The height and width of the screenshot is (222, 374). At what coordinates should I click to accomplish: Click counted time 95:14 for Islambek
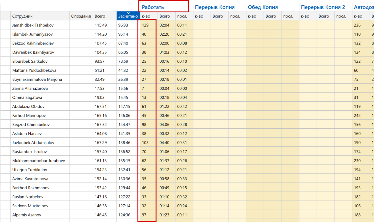coord(123,34)
